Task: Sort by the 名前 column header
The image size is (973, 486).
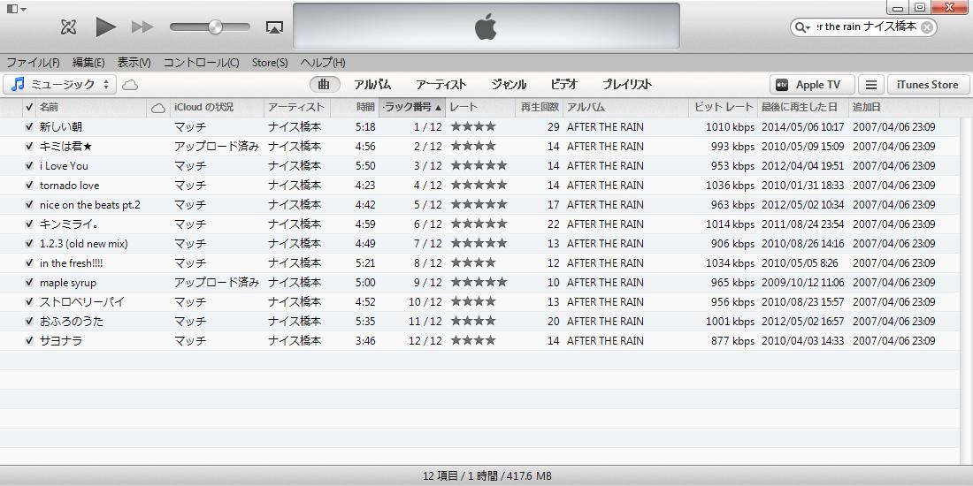Action: [91, 107]
